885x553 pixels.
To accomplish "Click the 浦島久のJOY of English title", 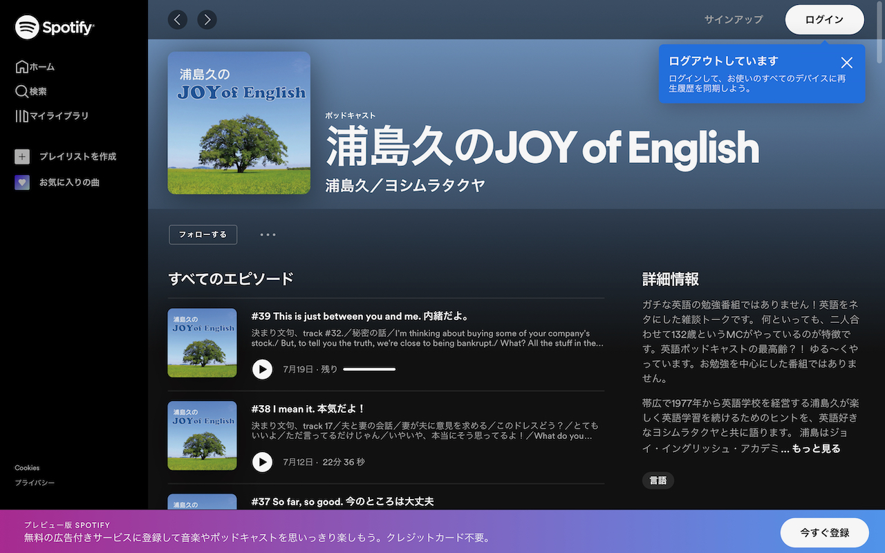I will pyautogui.click(x=542, y=148).
